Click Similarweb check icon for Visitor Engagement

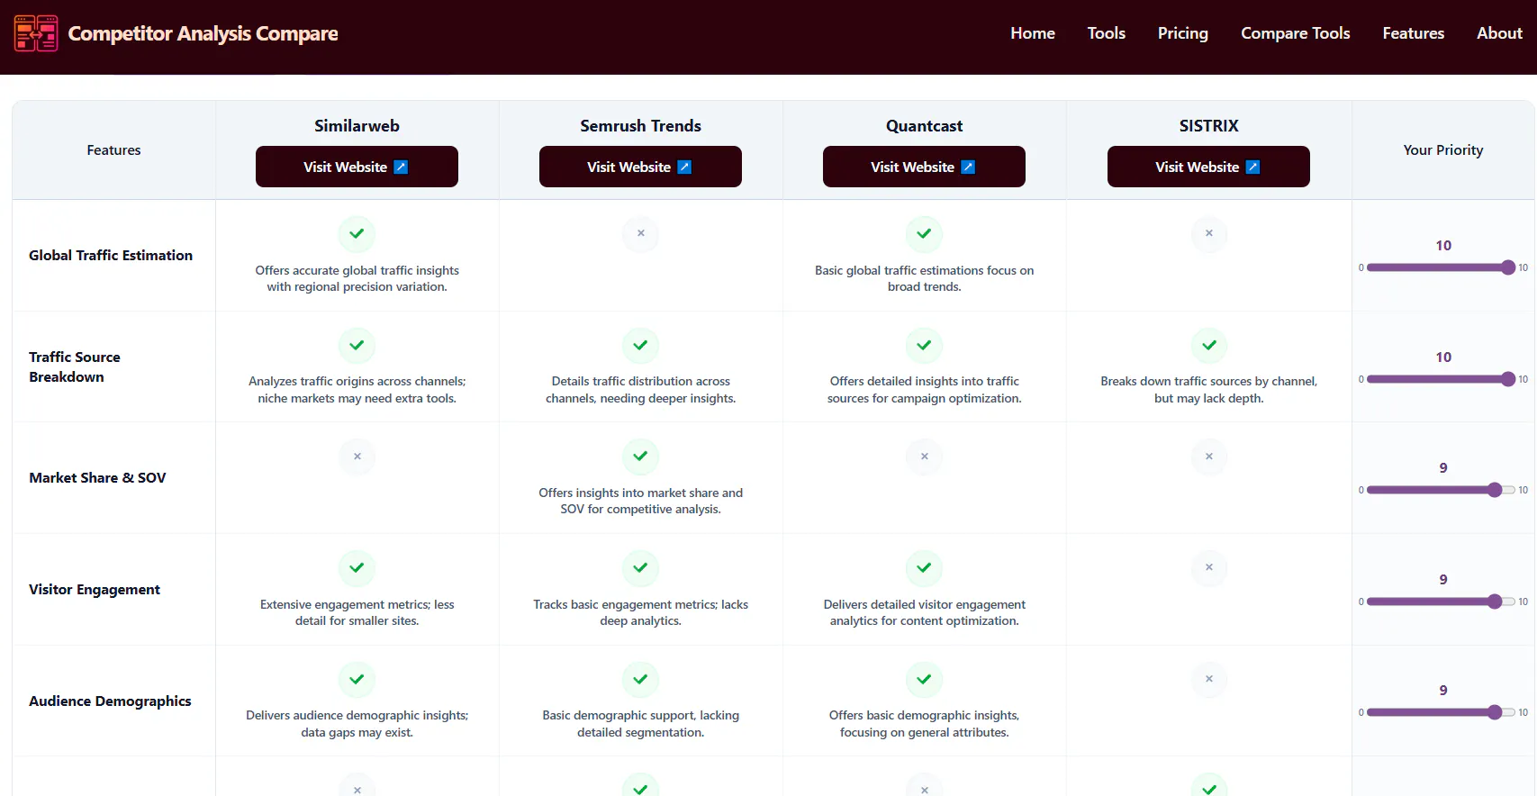pos(357,568)
